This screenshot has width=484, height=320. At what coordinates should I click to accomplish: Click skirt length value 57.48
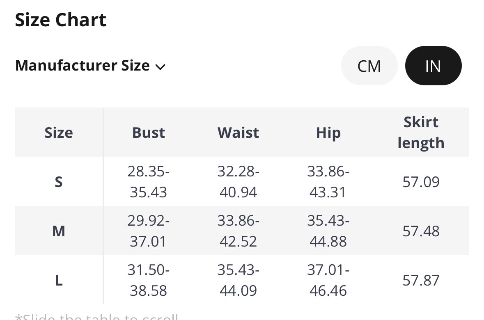(421, 231)
